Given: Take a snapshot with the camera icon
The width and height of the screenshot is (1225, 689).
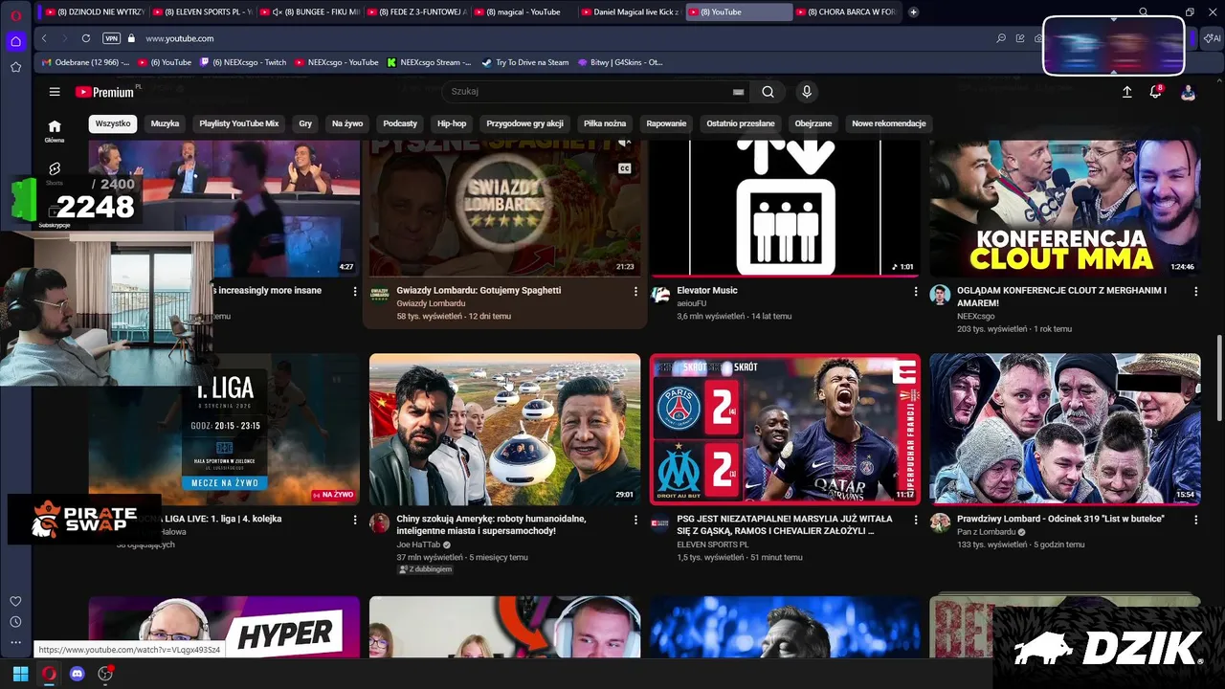Looking at the screenshot, I should point(1039,38).
